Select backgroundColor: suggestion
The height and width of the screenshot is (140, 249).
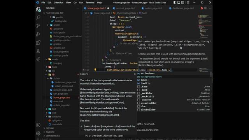(174, 77)
